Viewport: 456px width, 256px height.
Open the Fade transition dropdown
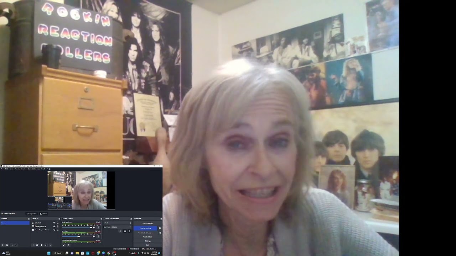pos(118,223)
